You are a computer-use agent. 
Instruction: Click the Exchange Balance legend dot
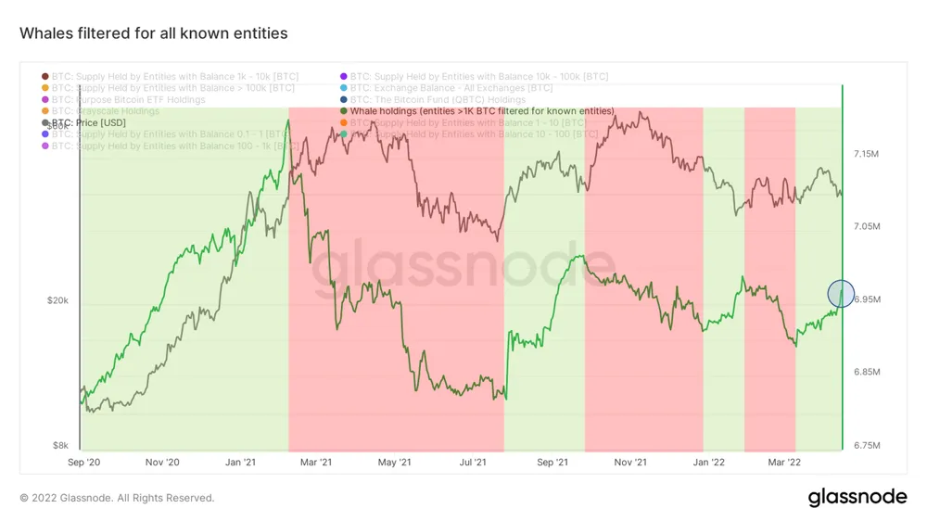click(x=345, y=88)
